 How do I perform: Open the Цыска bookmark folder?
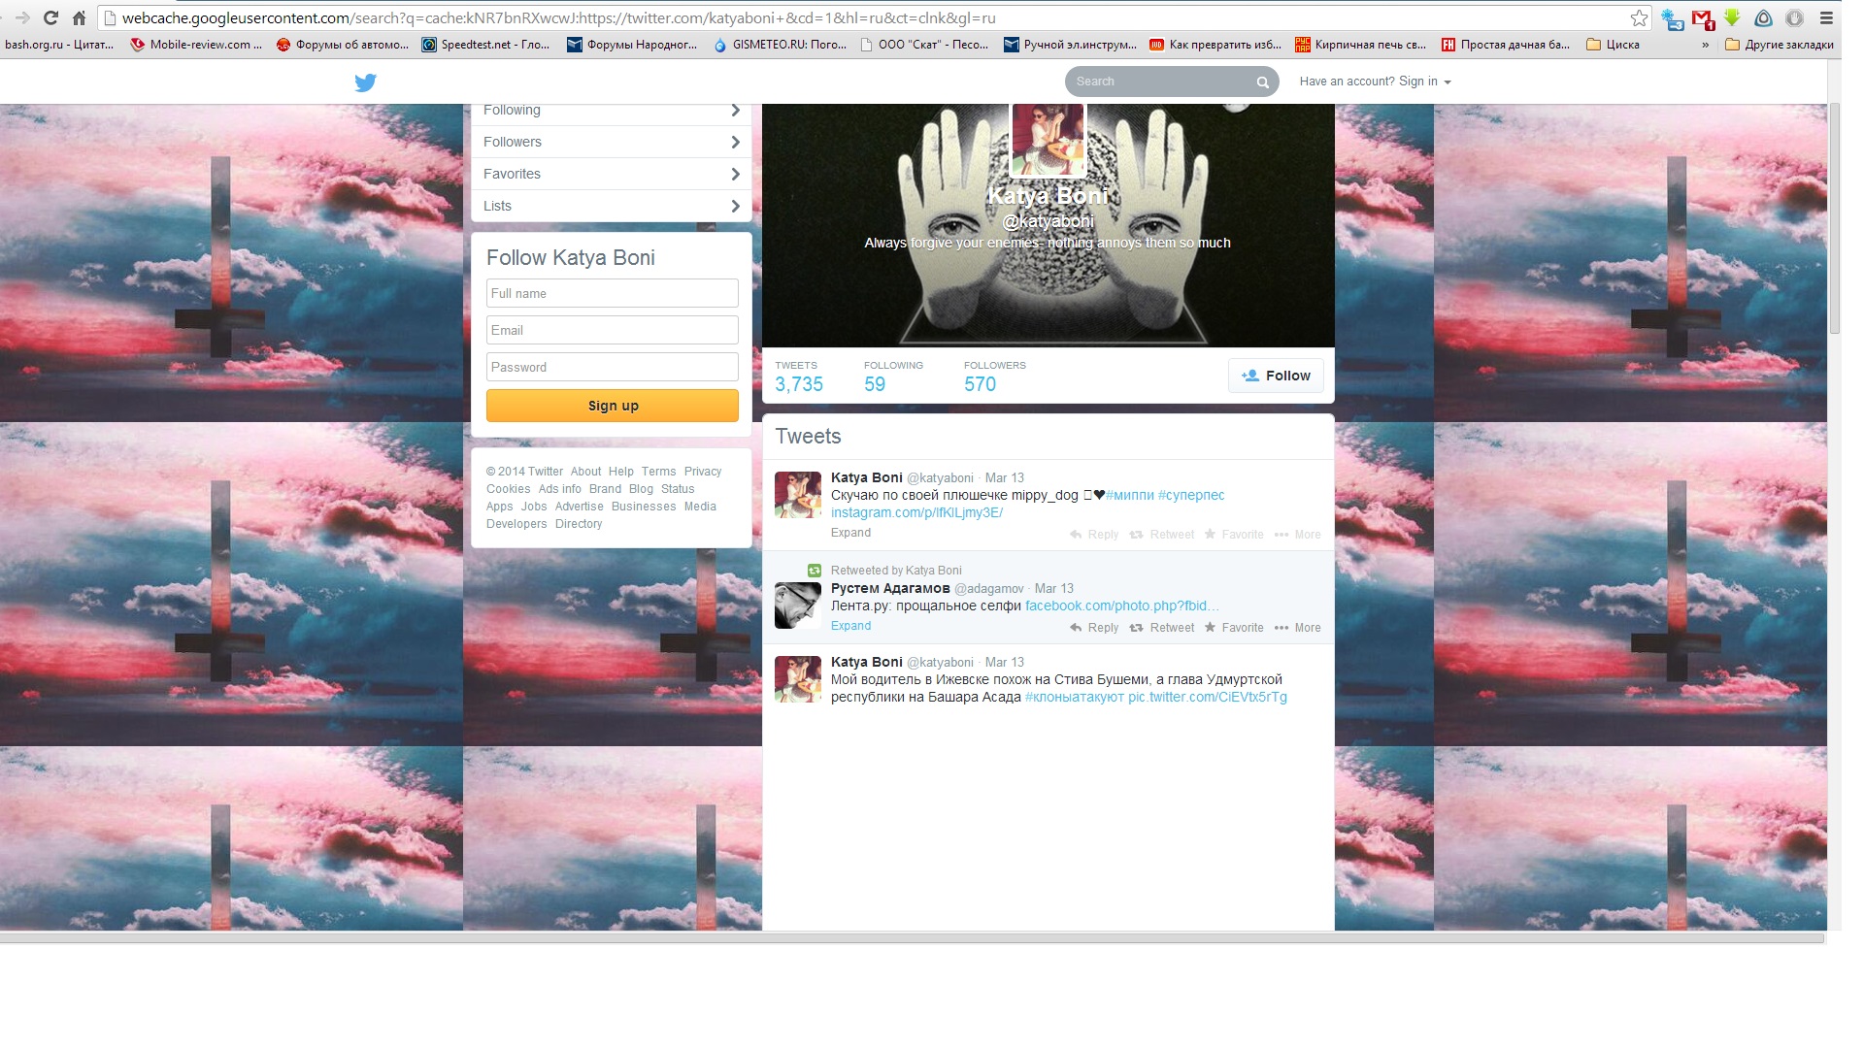click(1613, 45)
